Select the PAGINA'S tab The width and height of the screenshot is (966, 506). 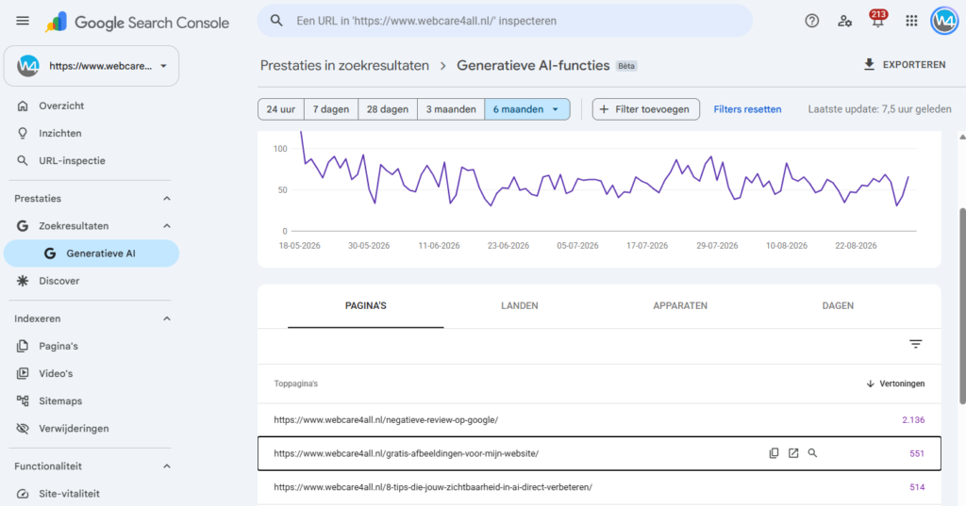365,306
